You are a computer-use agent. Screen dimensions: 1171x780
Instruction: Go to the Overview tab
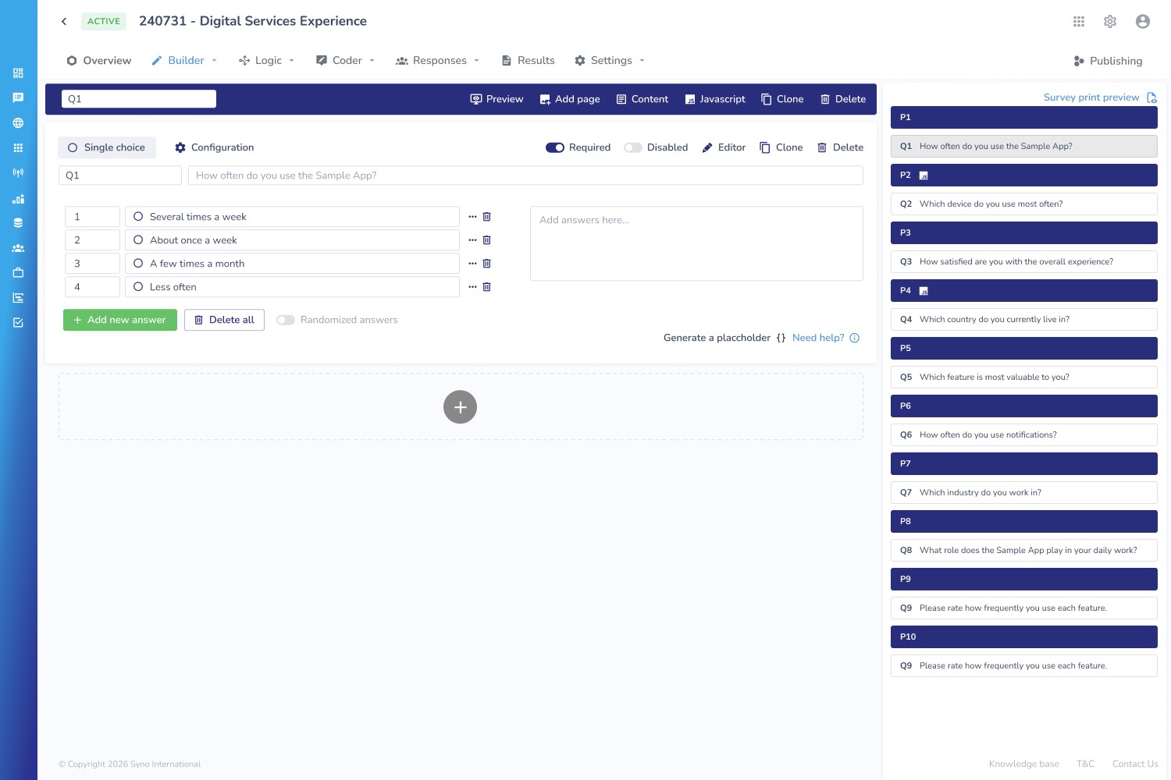99,60
